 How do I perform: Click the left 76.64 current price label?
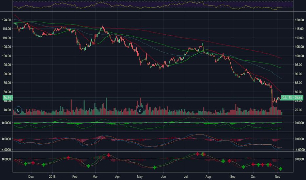click(x=8, y=98)
